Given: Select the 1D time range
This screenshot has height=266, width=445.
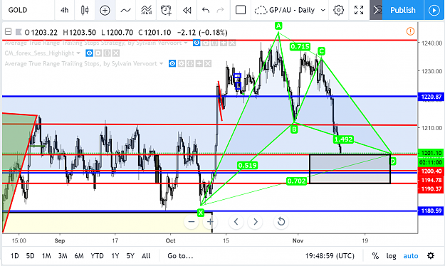Looking at the screenshot, I should 14,256.
